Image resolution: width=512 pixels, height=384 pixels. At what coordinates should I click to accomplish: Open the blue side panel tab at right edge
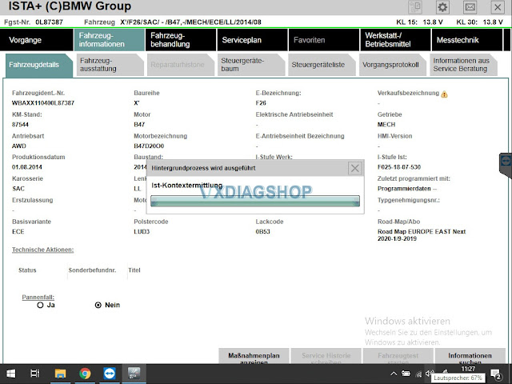[x=506, y=165]
